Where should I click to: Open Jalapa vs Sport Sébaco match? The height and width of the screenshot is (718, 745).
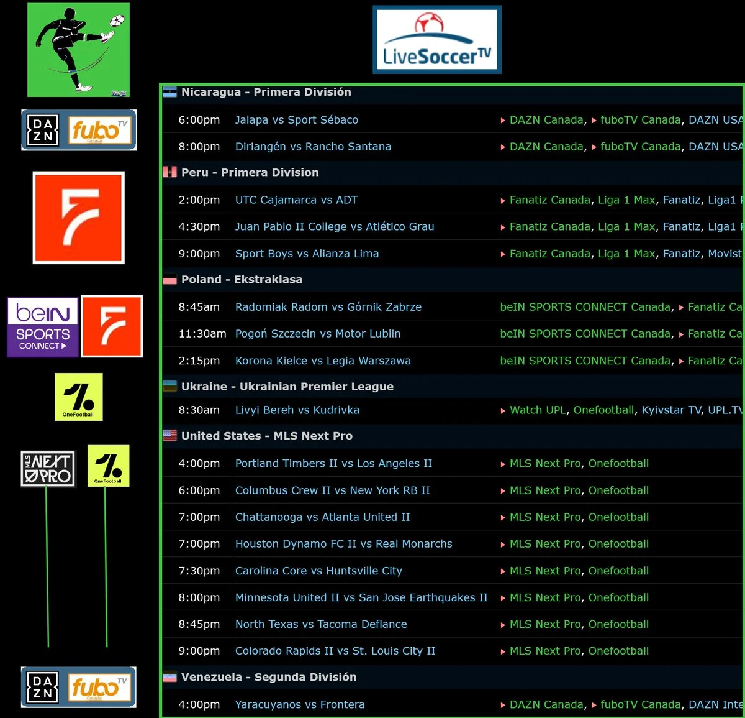296,120
